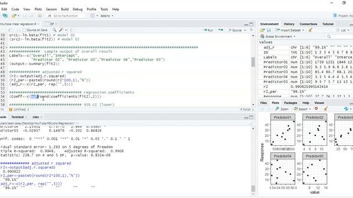Viewport: 353px width, 198px height.
Task: Click the console vertical scrollbar thumb
Action: point(253,188)
